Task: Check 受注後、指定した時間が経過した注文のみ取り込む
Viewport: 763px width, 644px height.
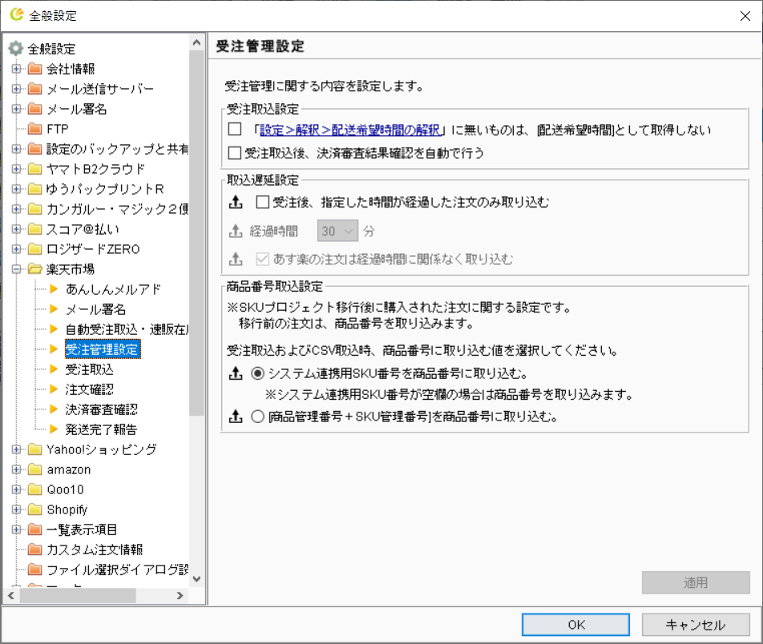Action: coord(263,202)
